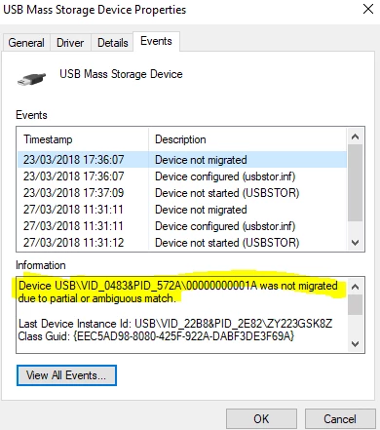Close the Properties dialog window
Viewport: 380px width, 430px height.
[x=368, y=9]
